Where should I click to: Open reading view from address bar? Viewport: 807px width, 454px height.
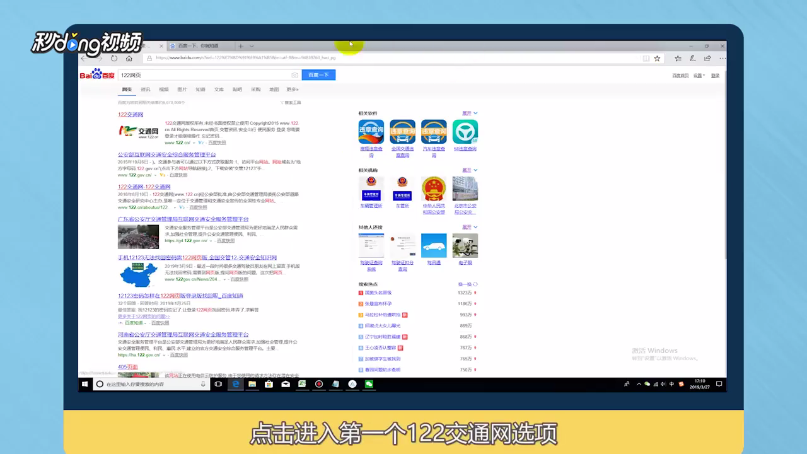pyautogui.click(x=646, y=58)
